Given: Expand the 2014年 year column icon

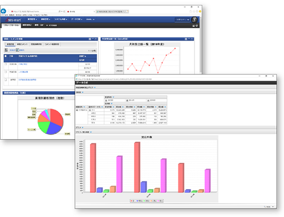Looking at the screenshot, I should coord(127,100).
